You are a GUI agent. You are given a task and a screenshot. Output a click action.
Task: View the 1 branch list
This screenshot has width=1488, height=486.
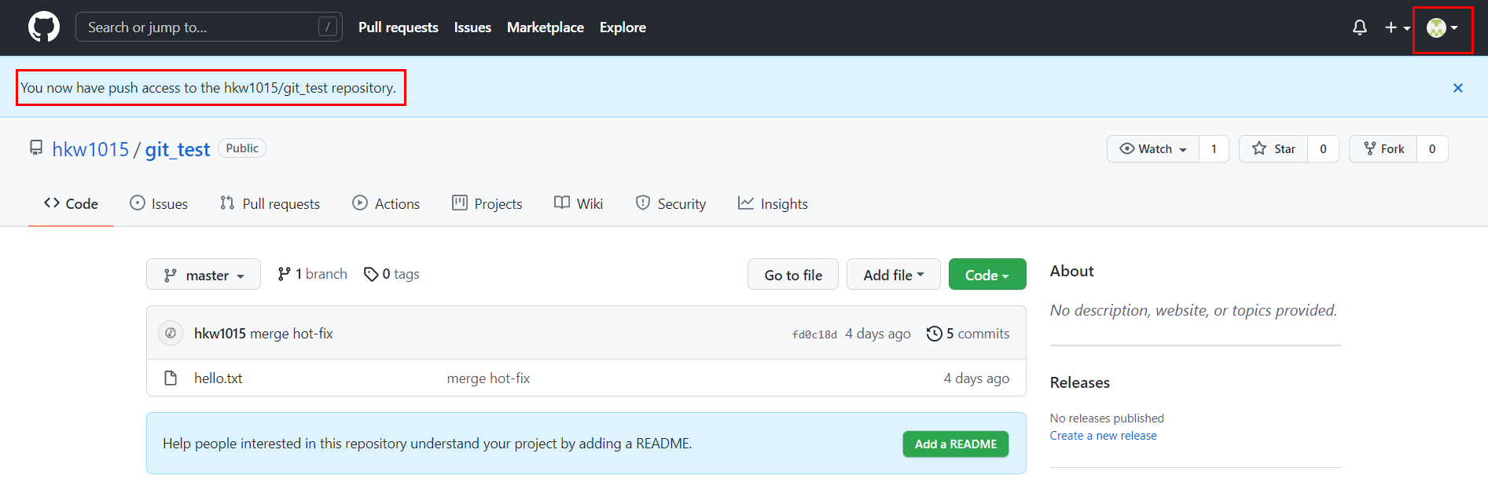pos(312,274)
